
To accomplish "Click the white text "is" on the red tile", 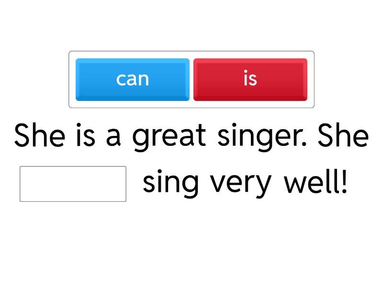I will 250,79.
